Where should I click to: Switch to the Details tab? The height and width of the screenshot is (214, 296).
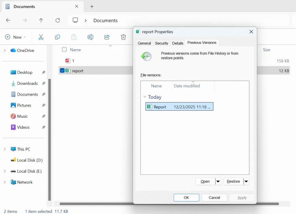click(x=177, y=43)
